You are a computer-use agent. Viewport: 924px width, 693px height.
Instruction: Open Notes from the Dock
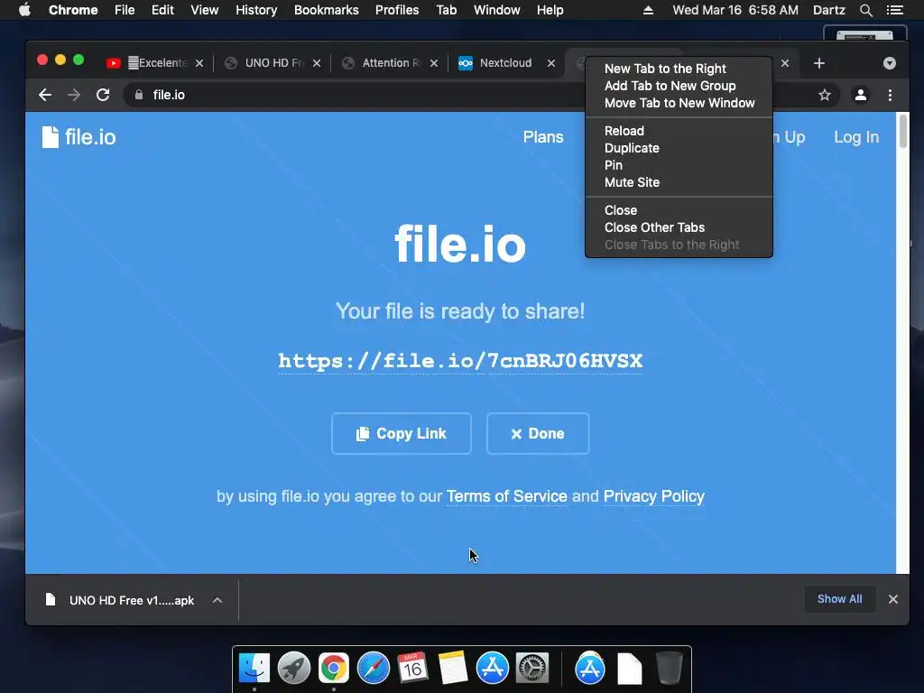(453, 669)
